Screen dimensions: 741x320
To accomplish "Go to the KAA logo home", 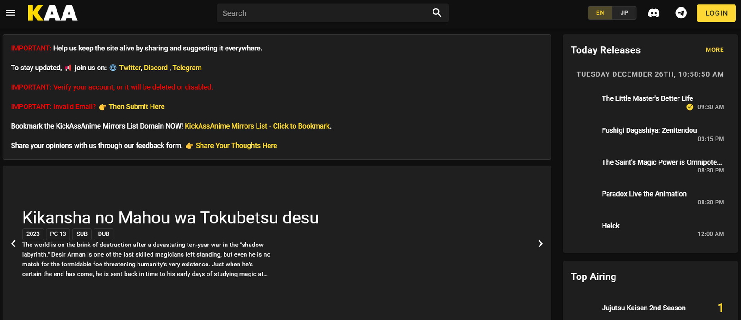I will 52,13.
